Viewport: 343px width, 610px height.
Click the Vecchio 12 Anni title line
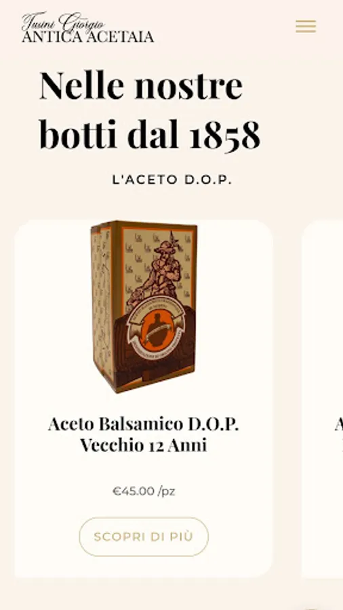(144, 445)
